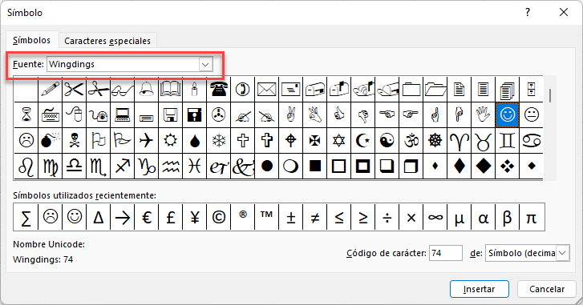Viewport: 583px width, 305px height.
Task: Pick recently used yen sign
Action: point(194,217)
